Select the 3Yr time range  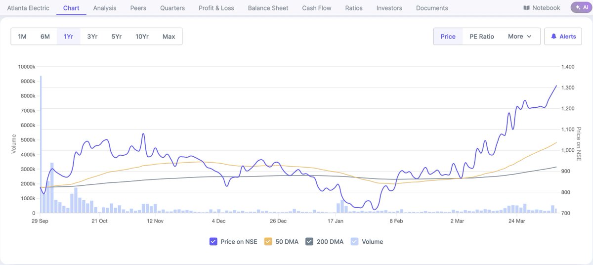92,37
